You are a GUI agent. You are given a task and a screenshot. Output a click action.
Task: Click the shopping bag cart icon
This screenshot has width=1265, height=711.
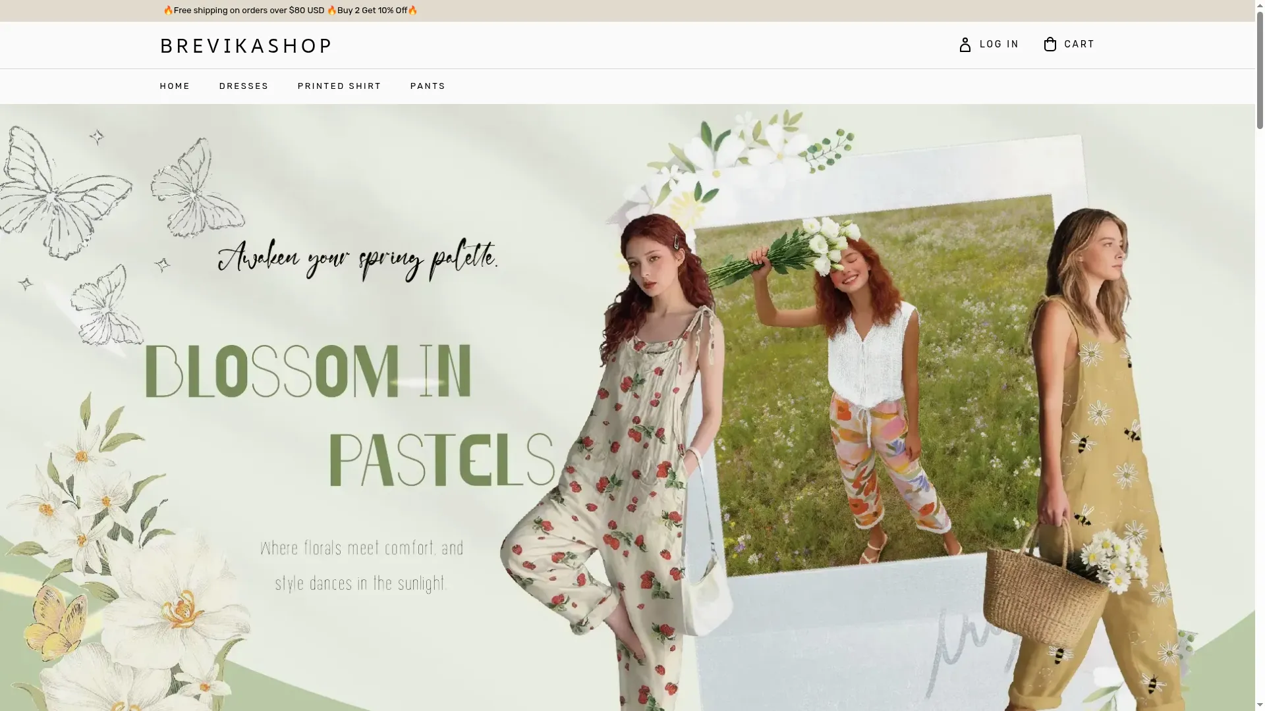coord(1050,44)
